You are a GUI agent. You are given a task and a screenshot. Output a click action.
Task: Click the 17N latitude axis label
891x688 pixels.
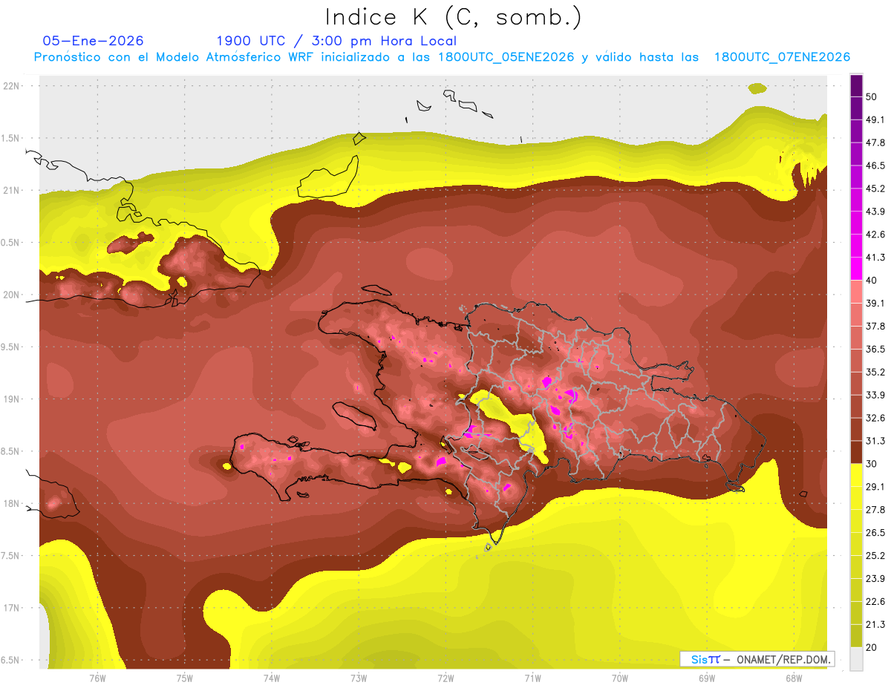point(13,608)
